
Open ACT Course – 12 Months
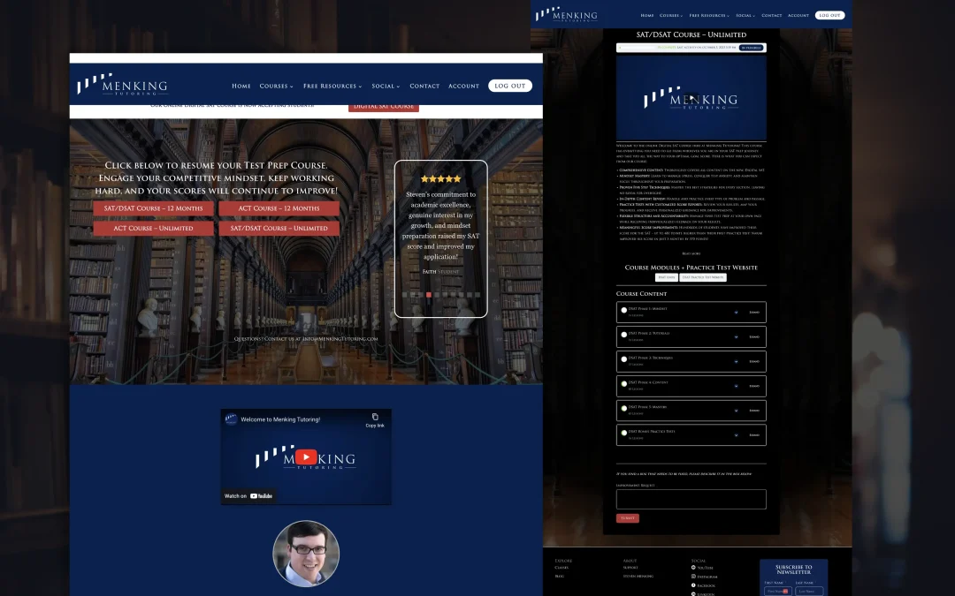(279, 208)
